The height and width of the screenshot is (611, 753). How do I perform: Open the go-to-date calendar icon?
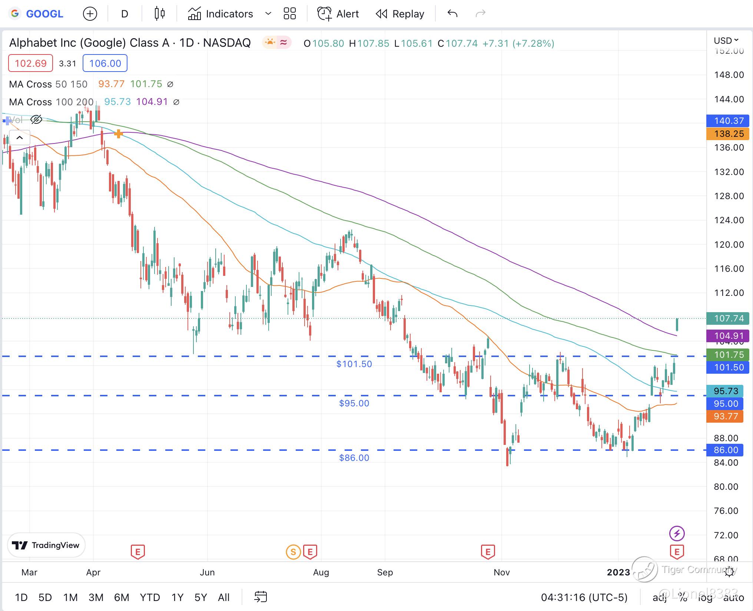click(261, 597)
